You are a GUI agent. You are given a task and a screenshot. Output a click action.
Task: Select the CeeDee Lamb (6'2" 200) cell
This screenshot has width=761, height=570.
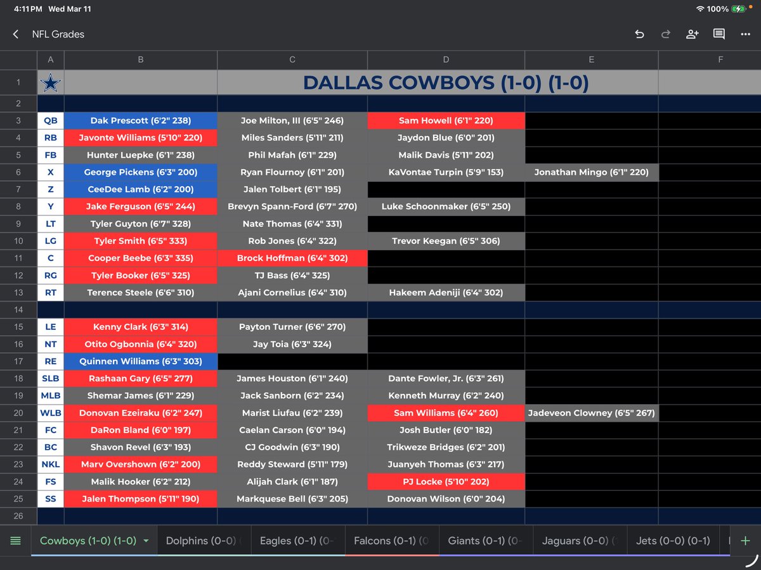[141, 189]
